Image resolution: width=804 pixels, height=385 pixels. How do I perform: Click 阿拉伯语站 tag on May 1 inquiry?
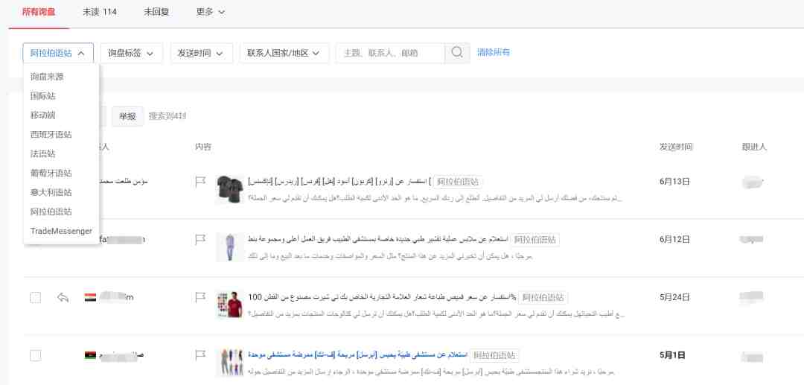(495, 355)
